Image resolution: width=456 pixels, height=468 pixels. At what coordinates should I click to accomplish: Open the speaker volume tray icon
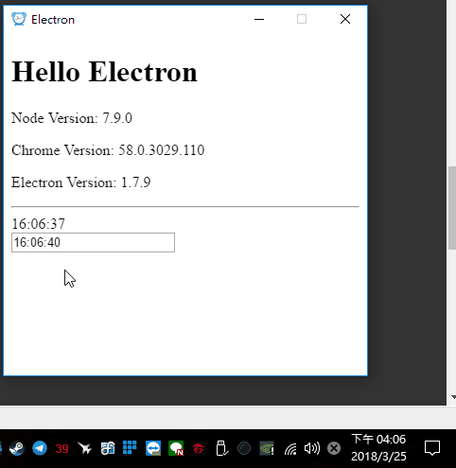312,448
